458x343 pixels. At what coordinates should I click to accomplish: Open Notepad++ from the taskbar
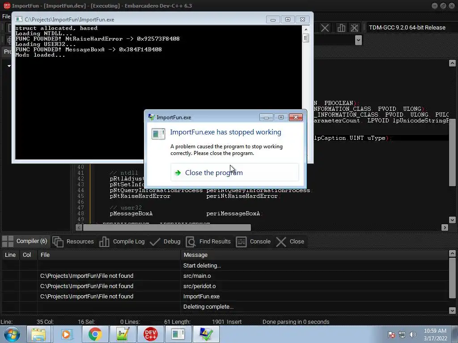pos(123,334)
